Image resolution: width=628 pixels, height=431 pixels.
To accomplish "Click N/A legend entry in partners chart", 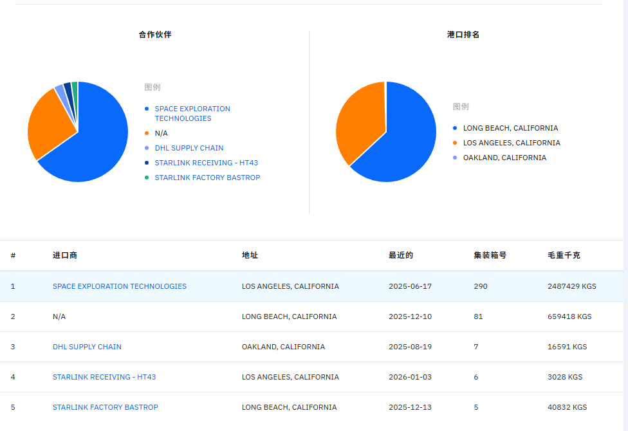I will click(x=161, y=133).
